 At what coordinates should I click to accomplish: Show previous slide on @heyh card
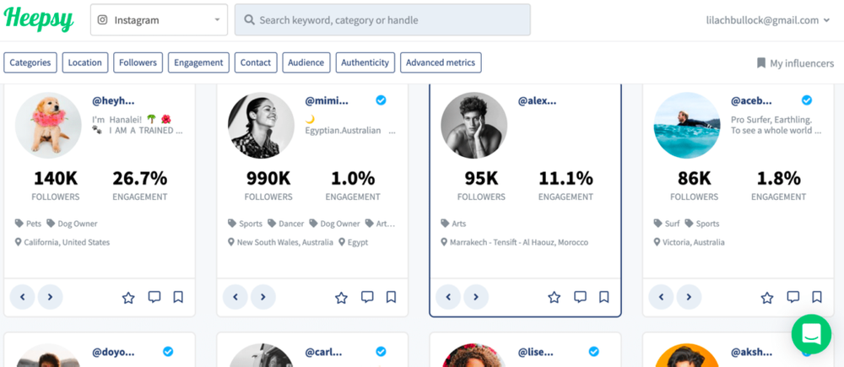click(x=23, y=297)
